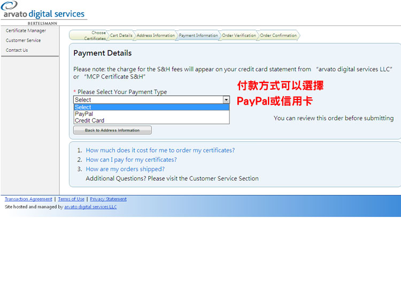Open 'How are my orders shipped?' link
Screen dimensions: 401x296
tap(125, 169)
